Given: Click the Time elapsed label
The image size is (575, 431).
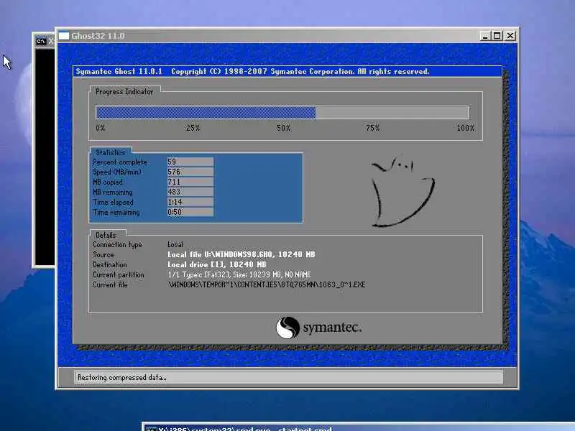Looking at the screenshot, I should coord(113,203).
